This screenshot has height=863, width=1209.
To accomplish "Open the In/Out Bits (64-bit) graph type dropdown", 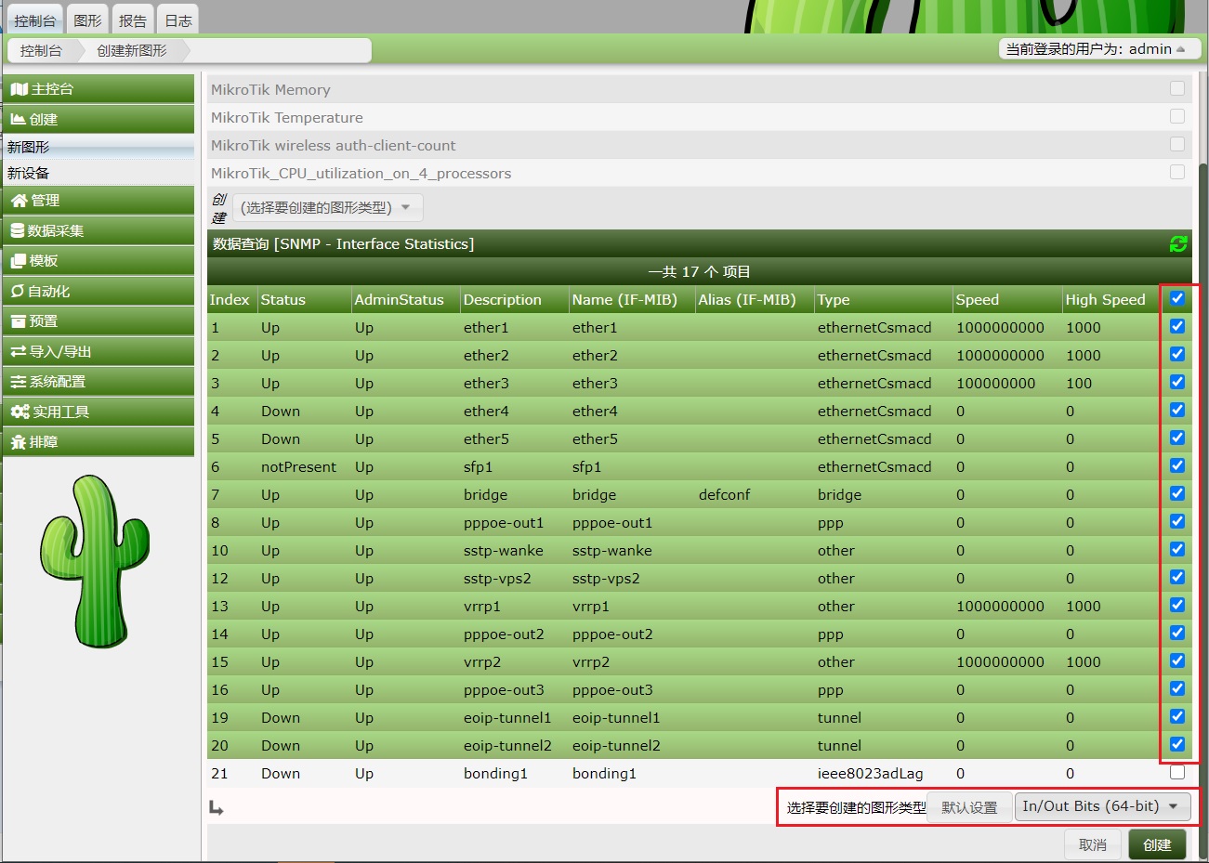I will coord(1100,806).
